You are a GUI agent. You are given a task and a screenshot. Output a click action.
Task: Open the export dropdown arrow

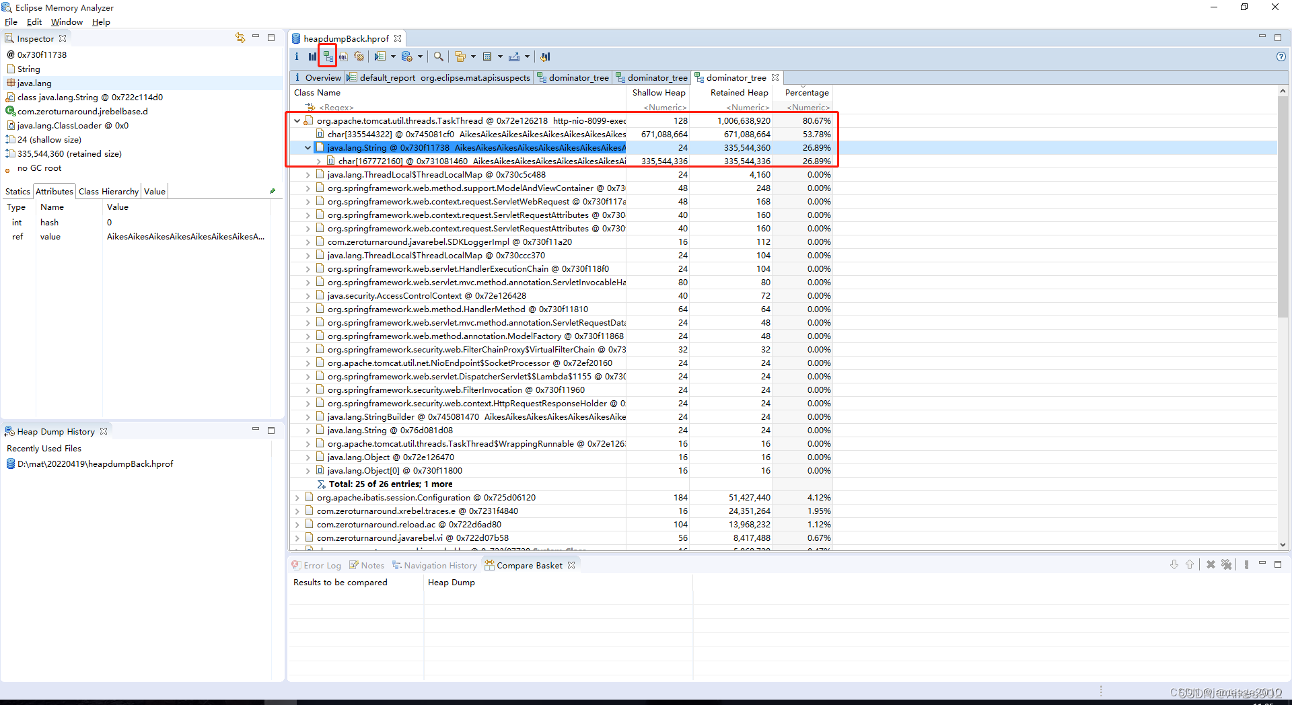[527, 57]
